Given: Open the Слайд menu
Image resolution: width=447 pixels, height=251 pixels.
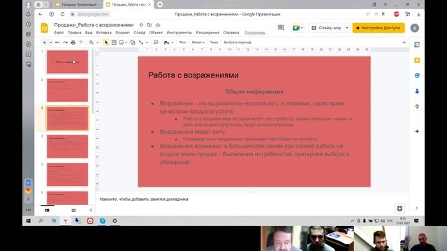Looking at the screenshot, I should click(x=140, y=33).
